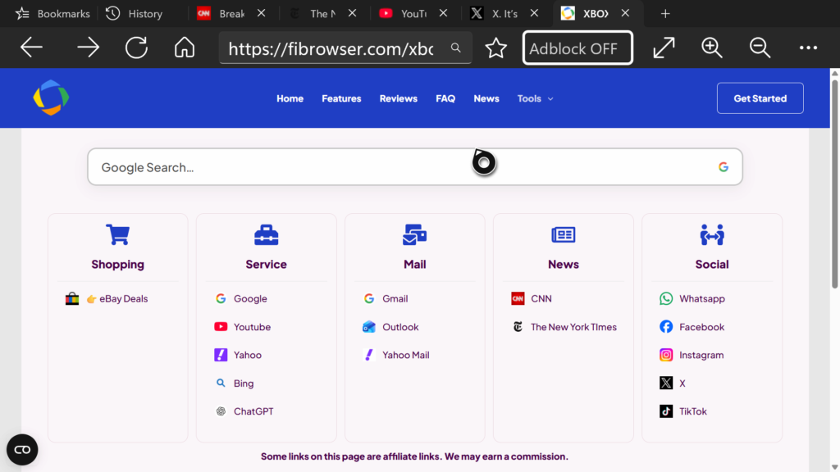Screen dimensions: 840x472
Task: Open the Reviews menu item
Action: [x=398, y=98]
